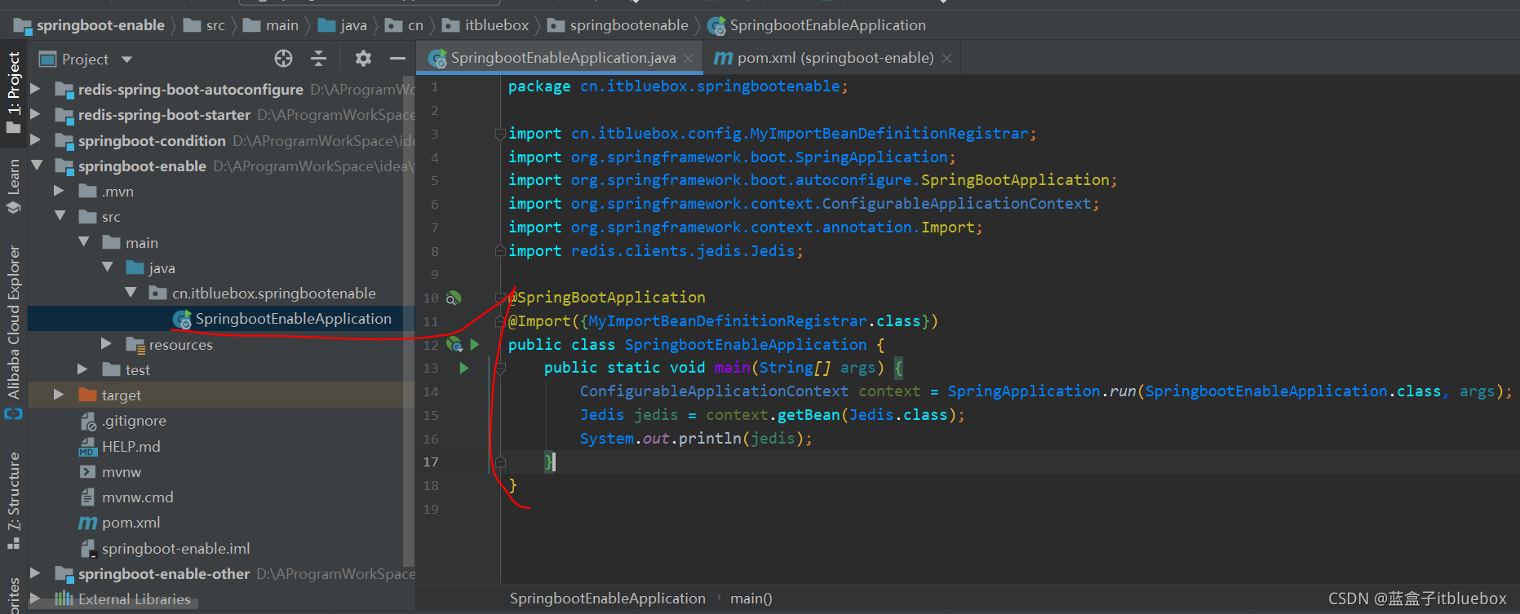Select pom.xml in project tree
The image size is (1520, 614).
131,523
